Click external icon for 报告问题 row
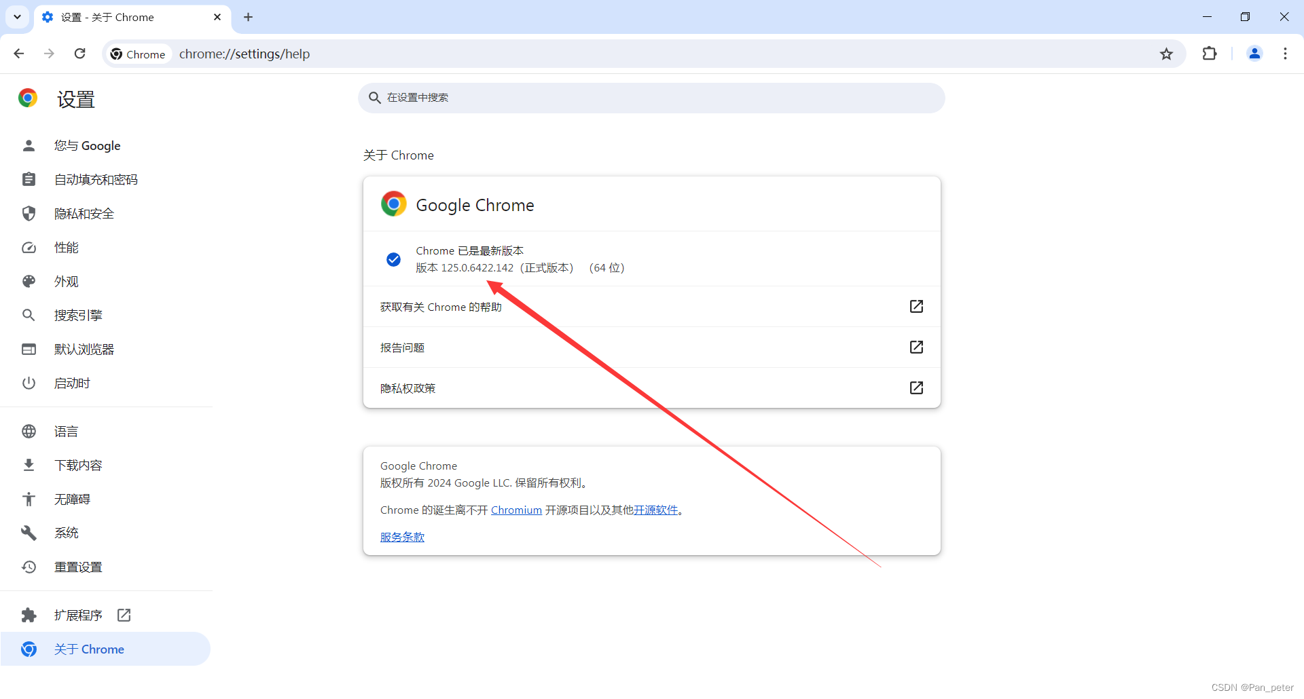The width and height of the screenshot is (1304, 699). pyautogui.click(x=916, y=347)
